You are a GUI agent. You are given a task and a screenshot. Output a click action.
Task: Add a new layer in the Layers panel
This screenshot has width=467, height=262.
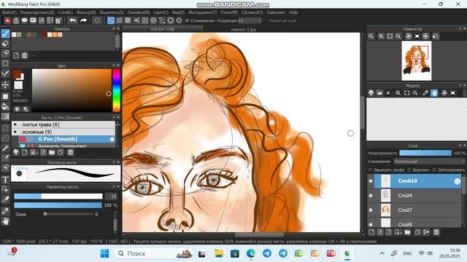(x=371, y=232)
